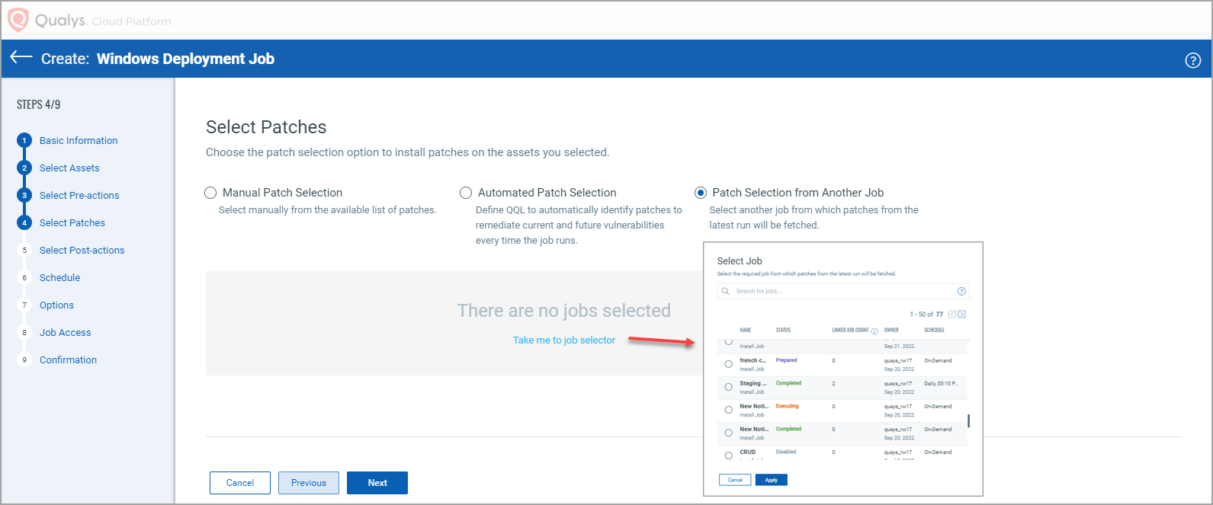Click step 1 circle in the stepper
Image resolution: width=1213 pixels, height=505 pixels.
(24, 140)
